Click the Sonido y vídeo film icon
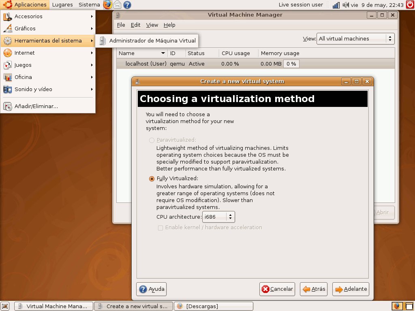Image resolution: width=415 pixels, height=311 pixels. [x=7, y=89]
